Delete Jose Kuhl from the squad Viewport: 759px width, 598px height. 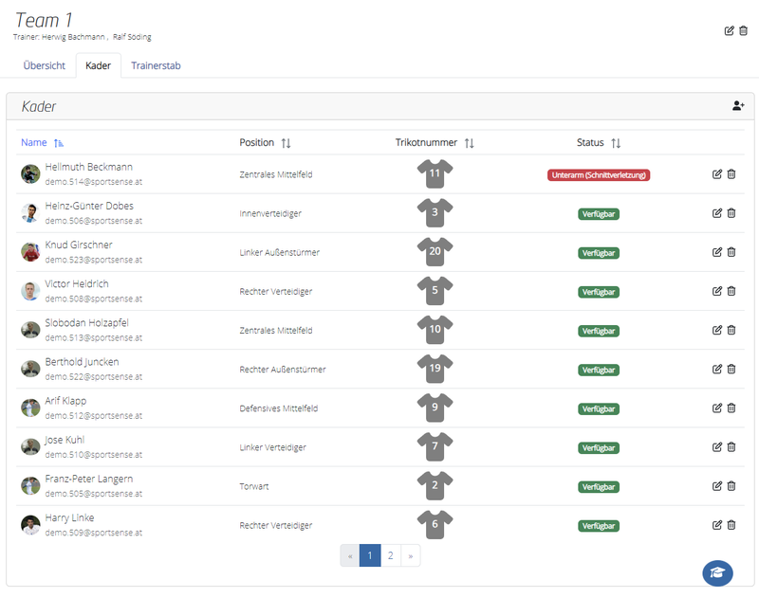731,447
